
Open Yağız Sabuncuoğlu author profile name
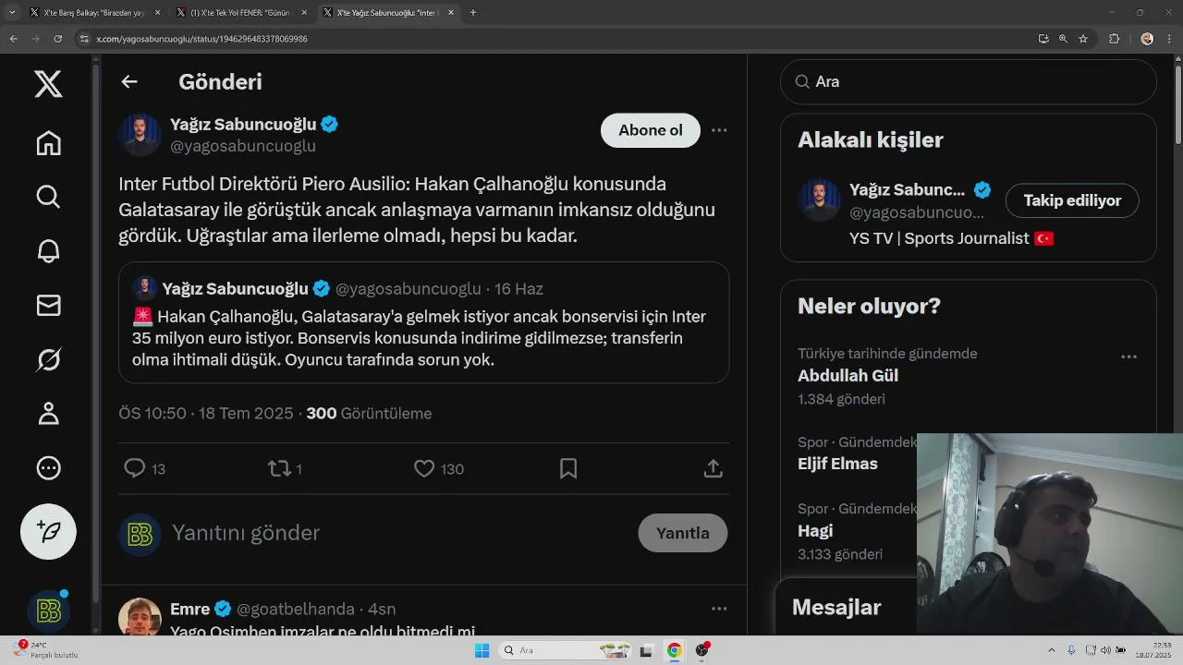click(243, 124)
